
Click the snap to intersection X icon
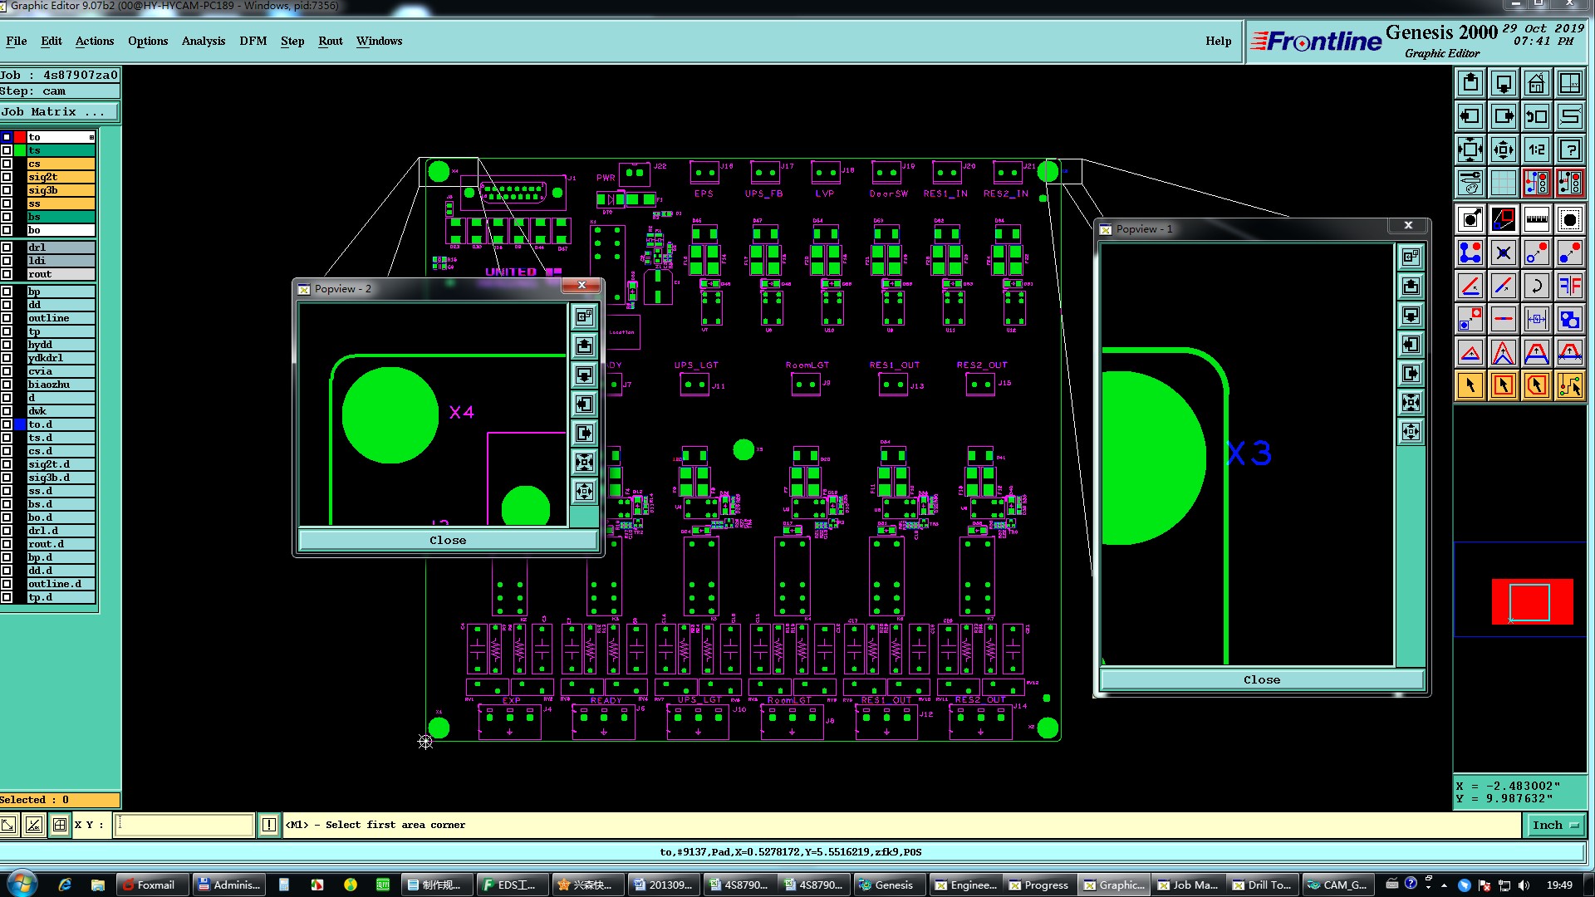pos(1503,252)
